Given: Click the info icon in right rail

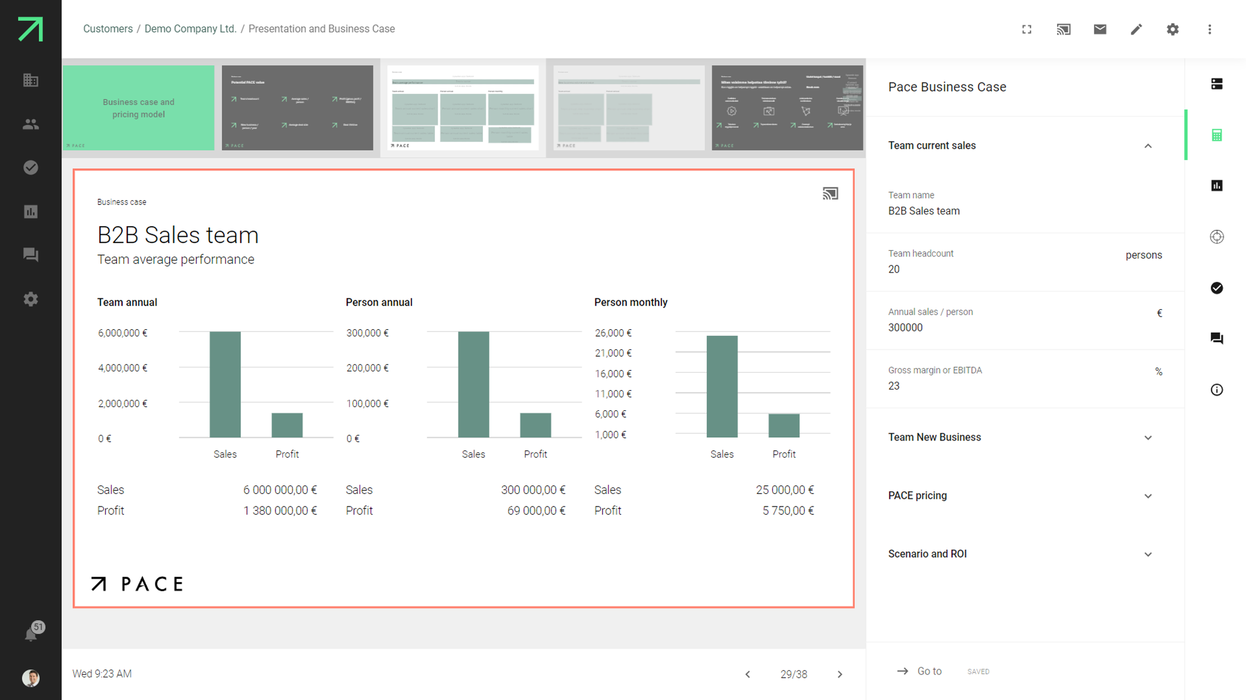Looking at the screenshot, I should [1217, 390].
